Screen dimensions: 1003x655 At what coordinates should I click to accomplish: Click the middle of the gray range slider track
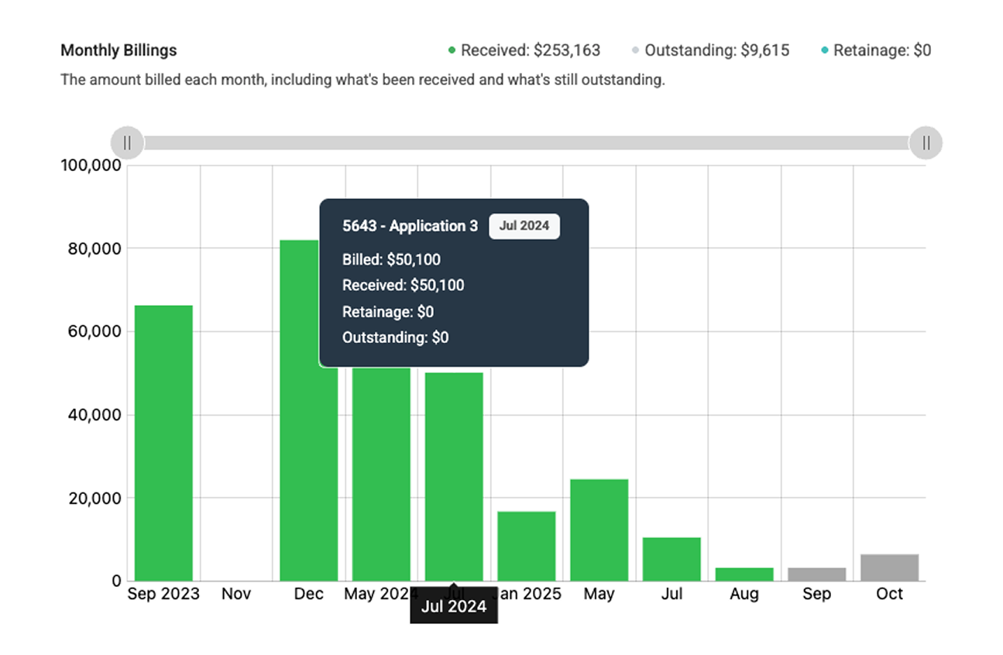pyautogui.click(x=526, y=142)
